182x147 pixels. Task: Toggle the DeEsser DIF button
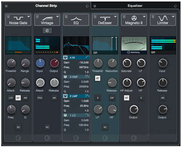pos(112,98)
